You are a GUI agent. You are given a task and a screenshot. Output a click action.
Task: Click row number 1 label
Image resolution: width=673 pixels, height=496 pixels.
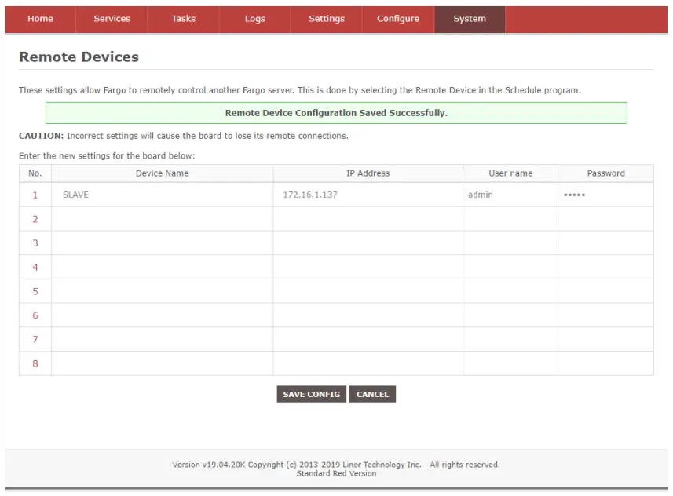pos(35,195)
